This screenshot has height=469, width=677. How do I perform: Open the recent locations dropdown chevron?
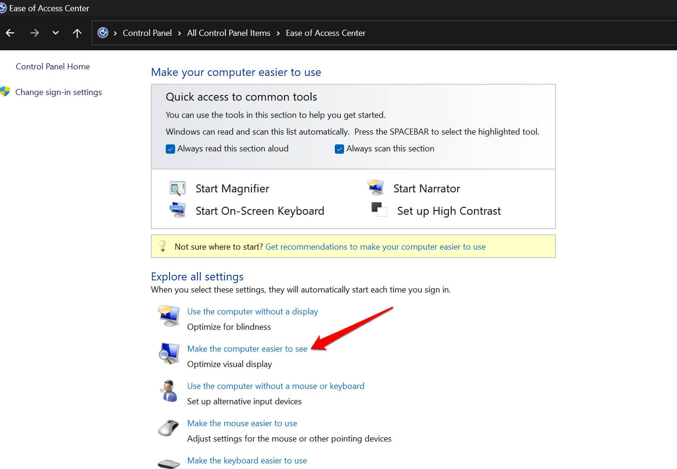56,33
